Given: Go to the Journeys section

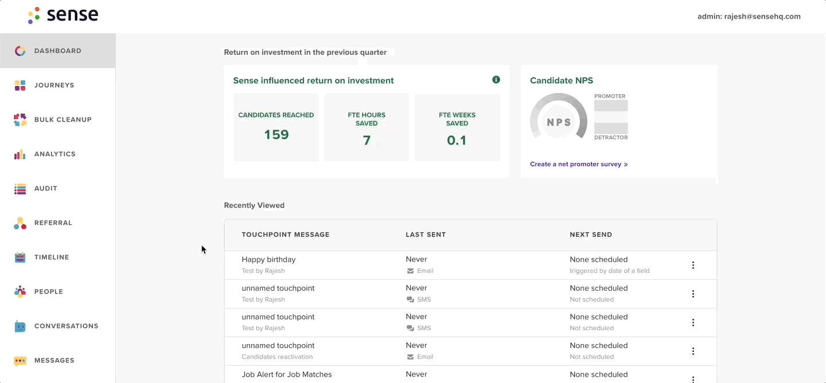Looking at the screenshot, I should point(58,85).
